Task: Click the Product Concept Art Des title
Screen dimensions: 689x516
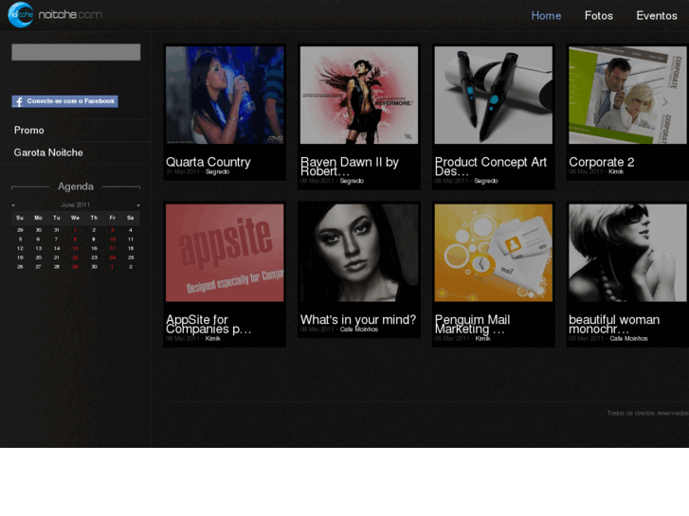Action: point(491,167)
